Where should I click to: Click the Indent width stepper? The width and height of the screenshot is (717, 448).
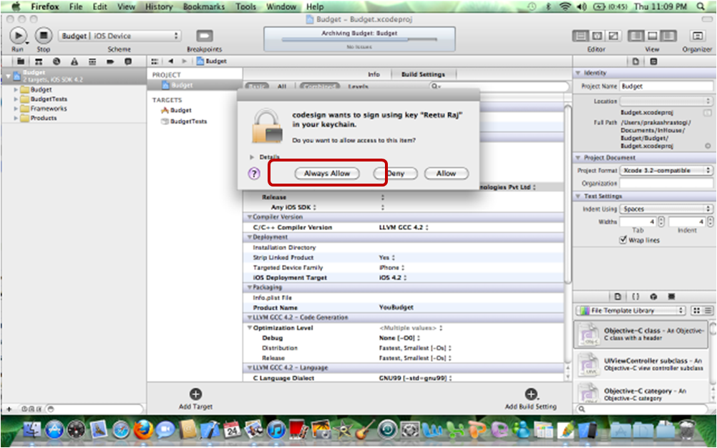click(710, 222)
